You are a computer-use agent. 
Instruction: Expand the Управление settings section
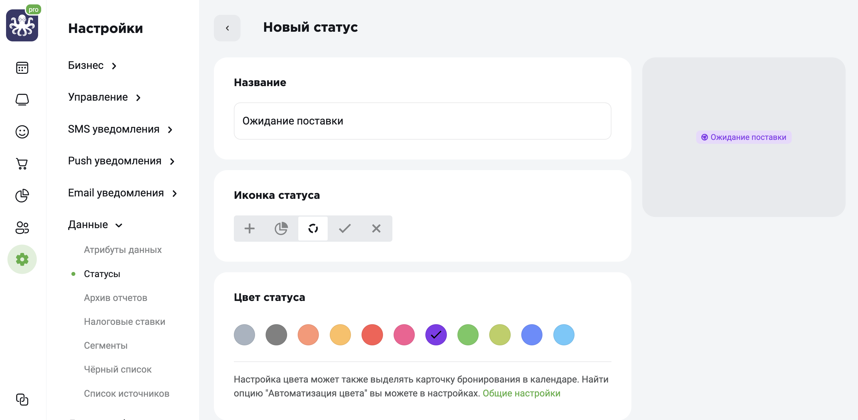105,97
